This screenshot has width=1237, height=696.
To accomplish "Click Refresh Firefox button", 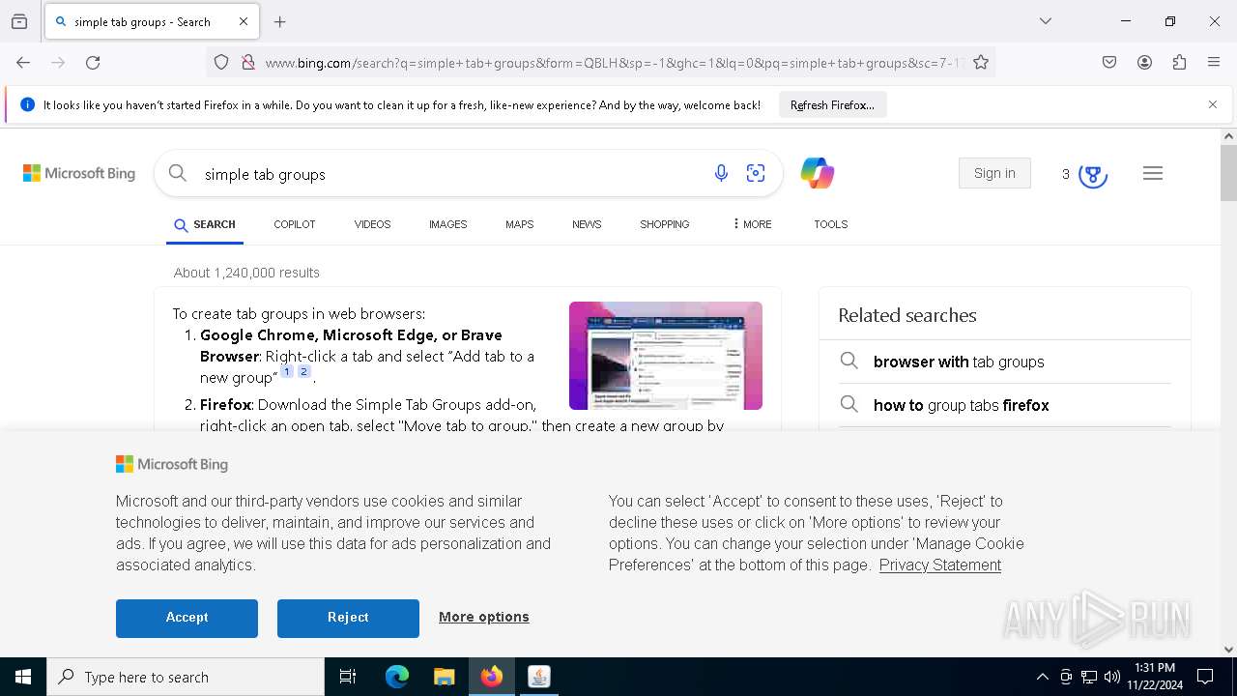I will pyautogui.click(x=832, y=104).
